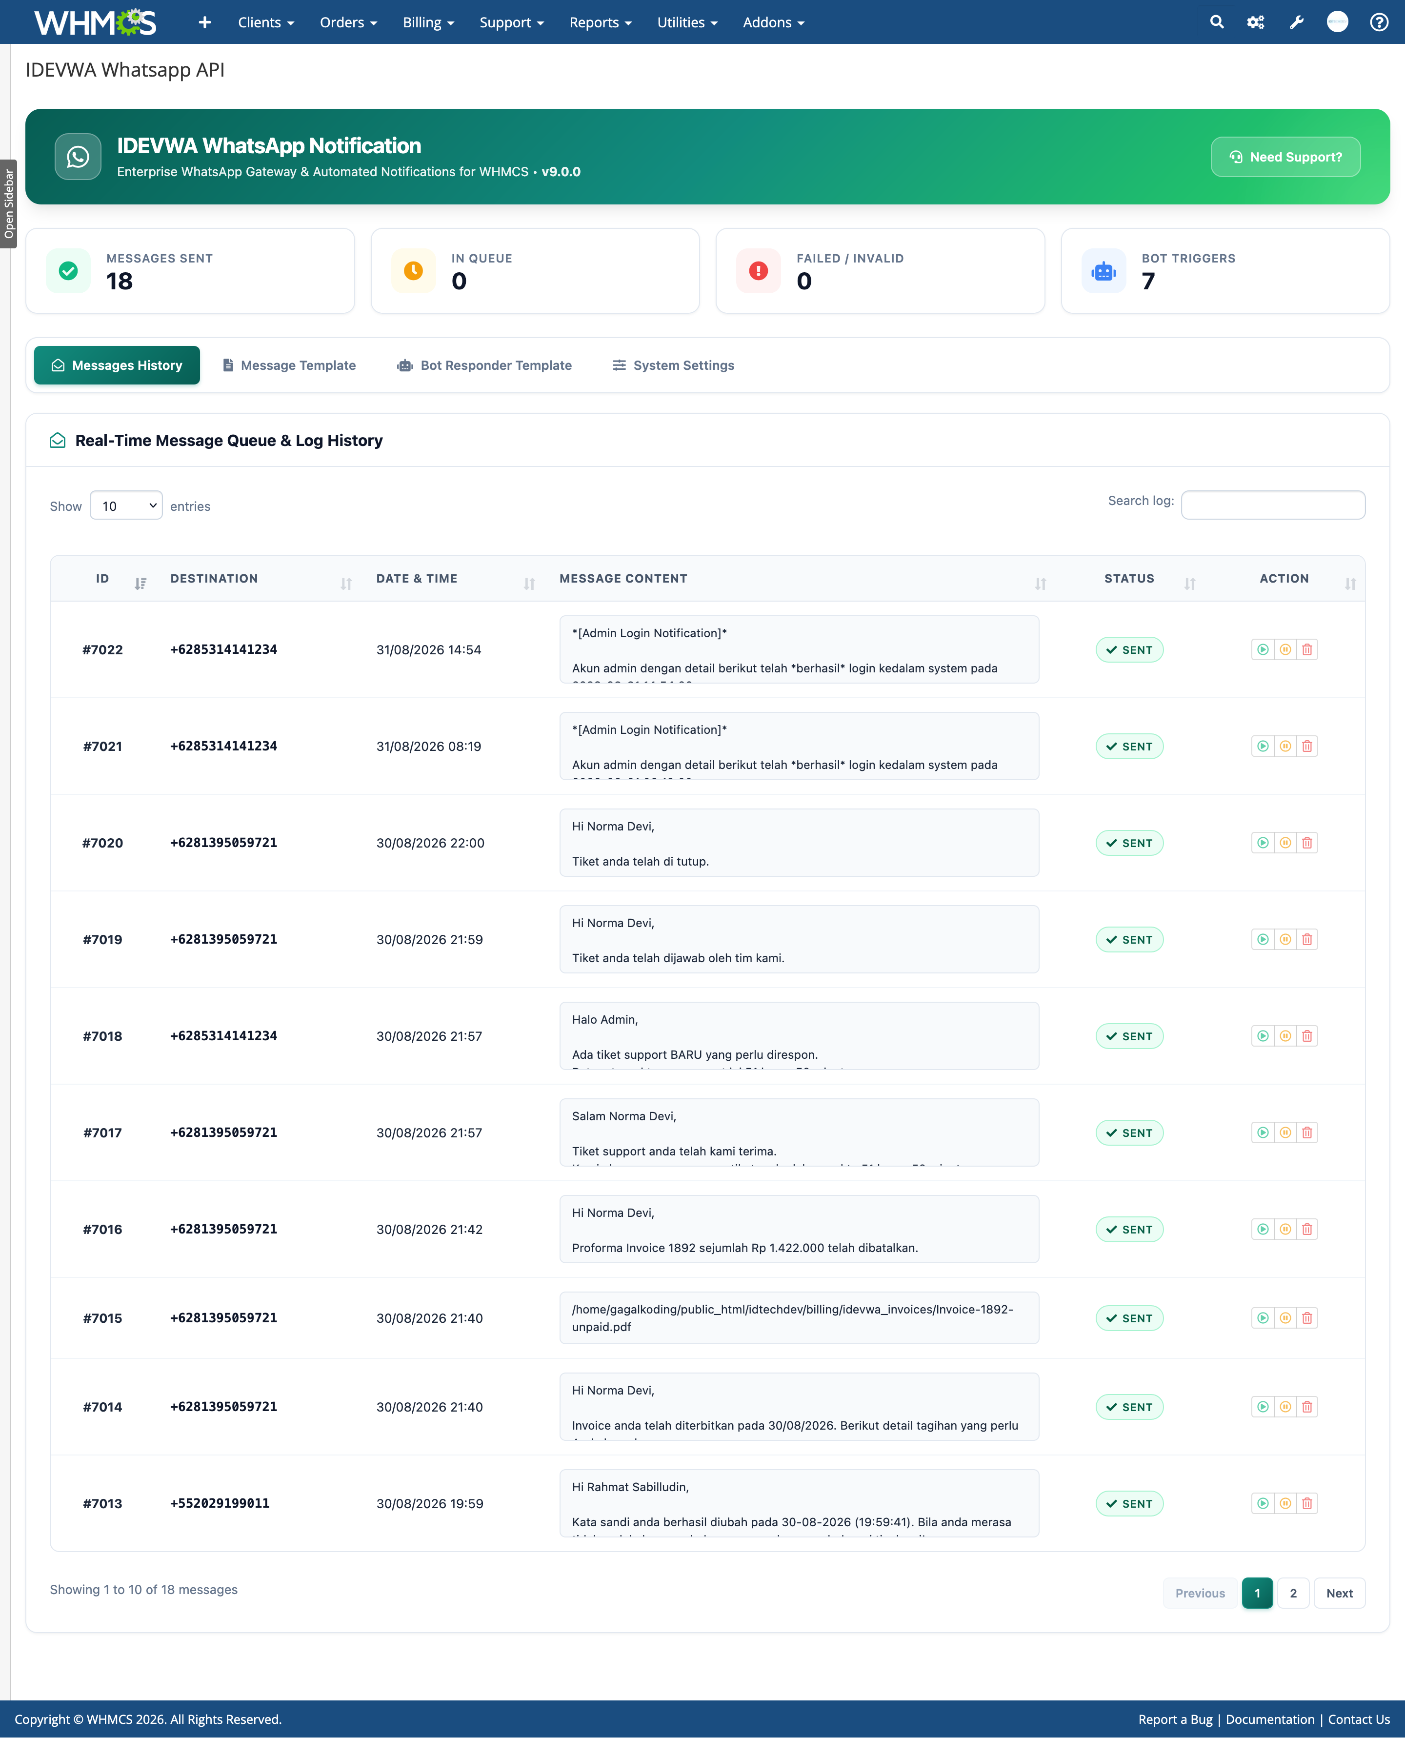Click the wrench setup icon in the header
The width and height of the screenshot is (1405, 1738).
point(1297,22)
